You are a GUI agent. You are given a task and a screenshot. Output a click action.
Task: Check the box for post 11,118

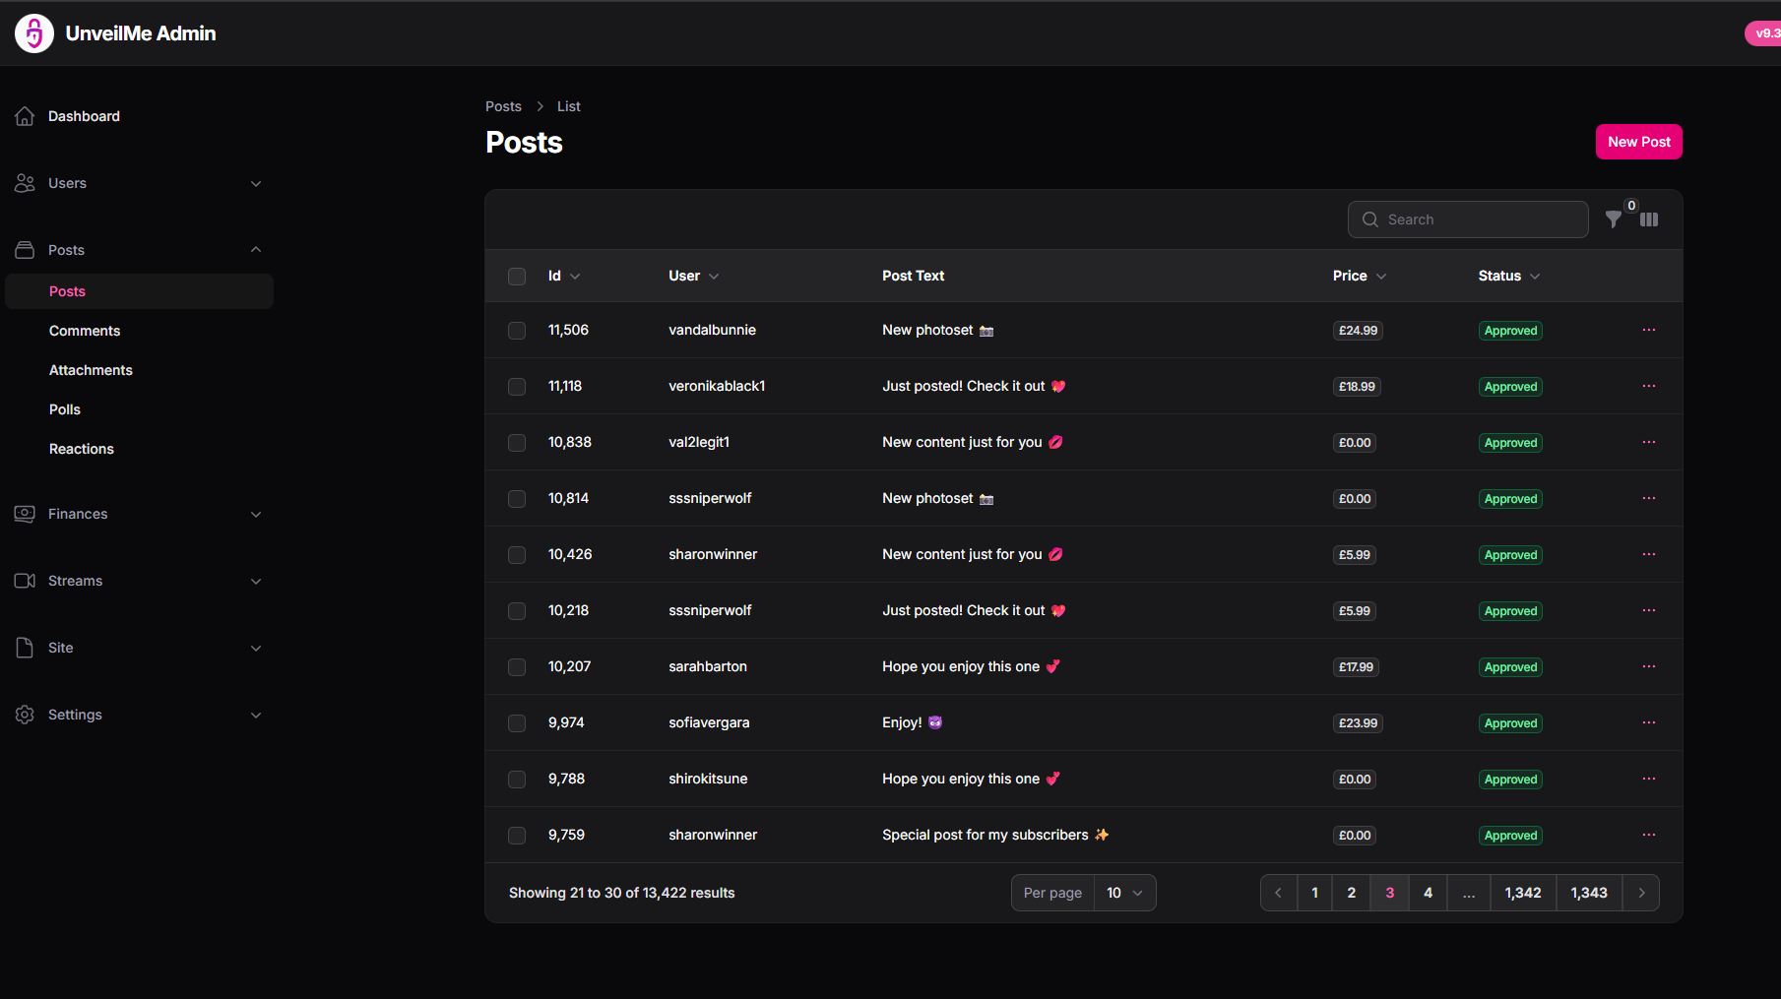(517, 387)
